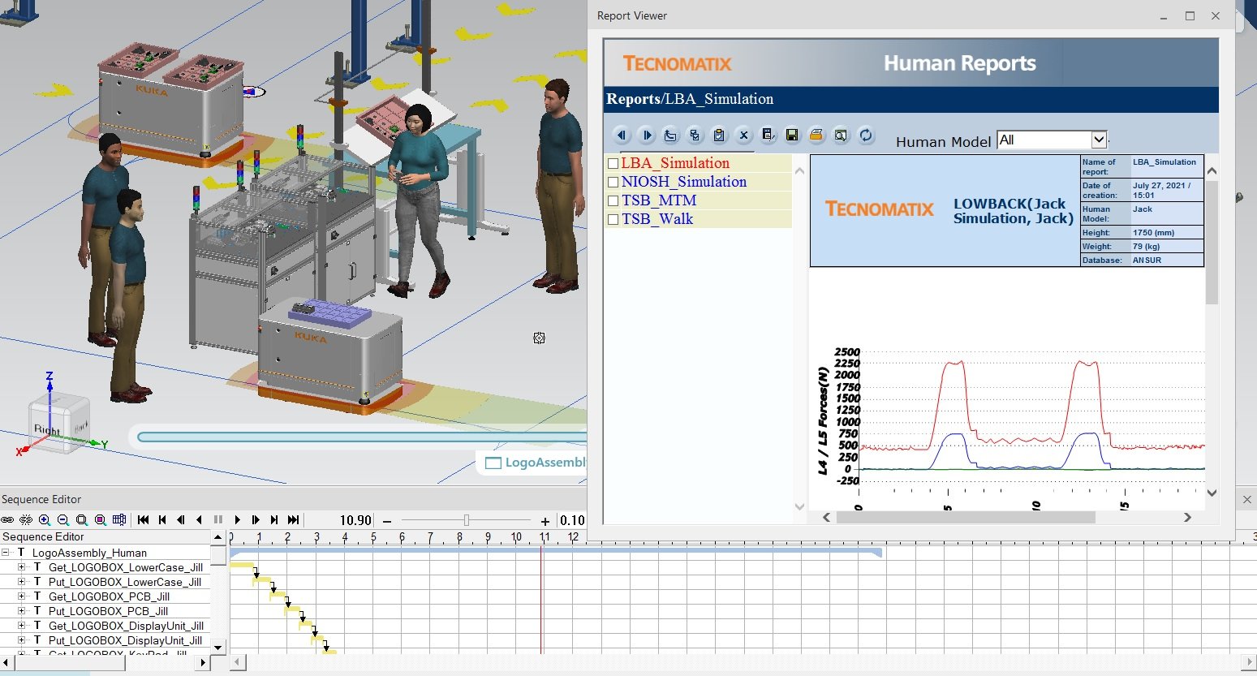Click the link operations chain icon

click(8, 520)
